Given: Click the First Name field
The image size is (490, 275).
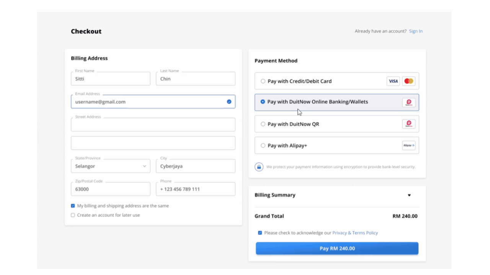Looking at the screenshot, I should (111, 79).
